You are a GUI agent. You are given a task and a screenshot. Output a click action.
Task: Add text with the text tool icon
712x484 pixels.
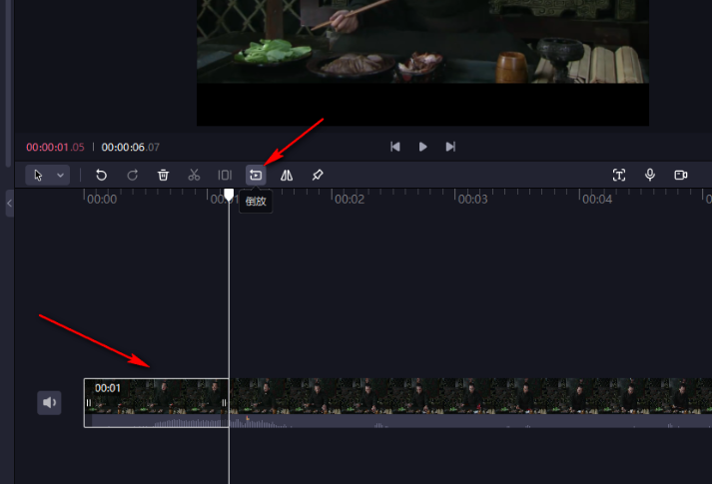pos(619,175)
